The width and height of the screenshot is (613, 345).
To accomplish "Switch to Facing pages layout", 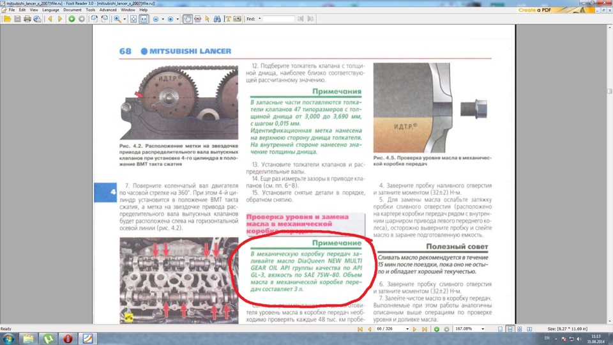I will 529,329.
